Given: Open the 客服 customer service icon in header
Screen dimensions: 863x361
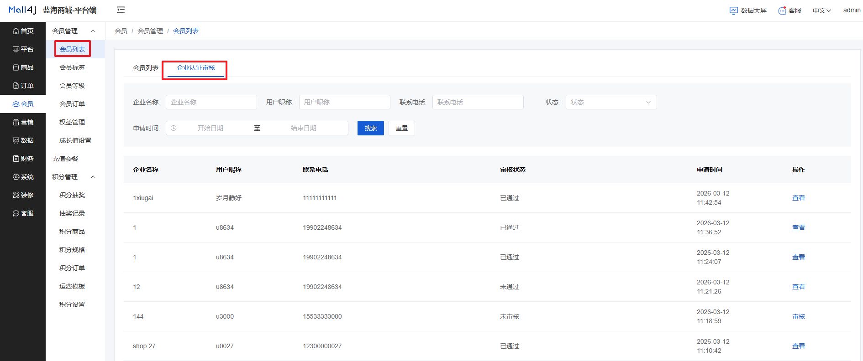Looking at the screenshot, I should click(x=782, y=10).
